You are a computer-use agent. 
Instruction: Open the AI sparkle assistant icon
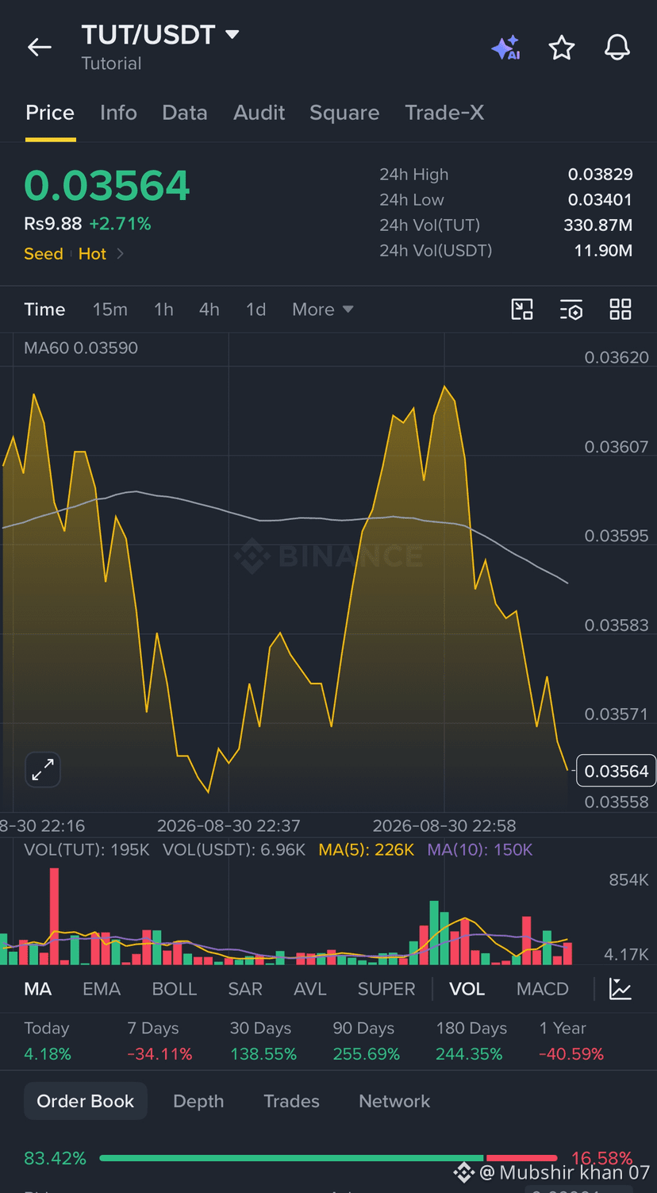pyautogui.click(x=505, y=48)
